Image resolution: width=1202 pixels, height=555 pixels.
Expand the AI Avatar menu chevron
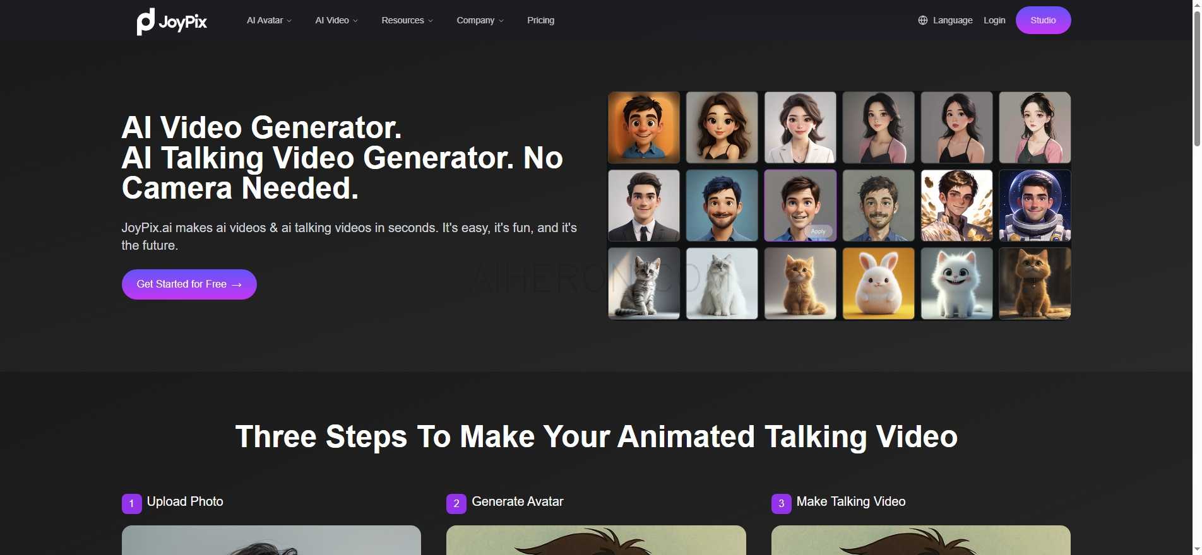pos(289,21)
